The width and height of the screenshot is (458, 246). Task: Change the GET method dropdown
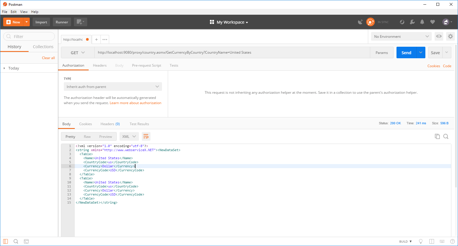pos(78,52)
